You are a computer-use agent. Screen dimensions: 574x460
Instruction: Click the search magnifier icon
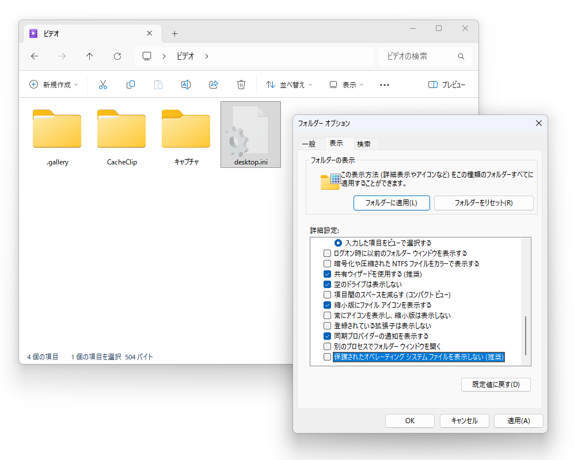coord(461,56)
